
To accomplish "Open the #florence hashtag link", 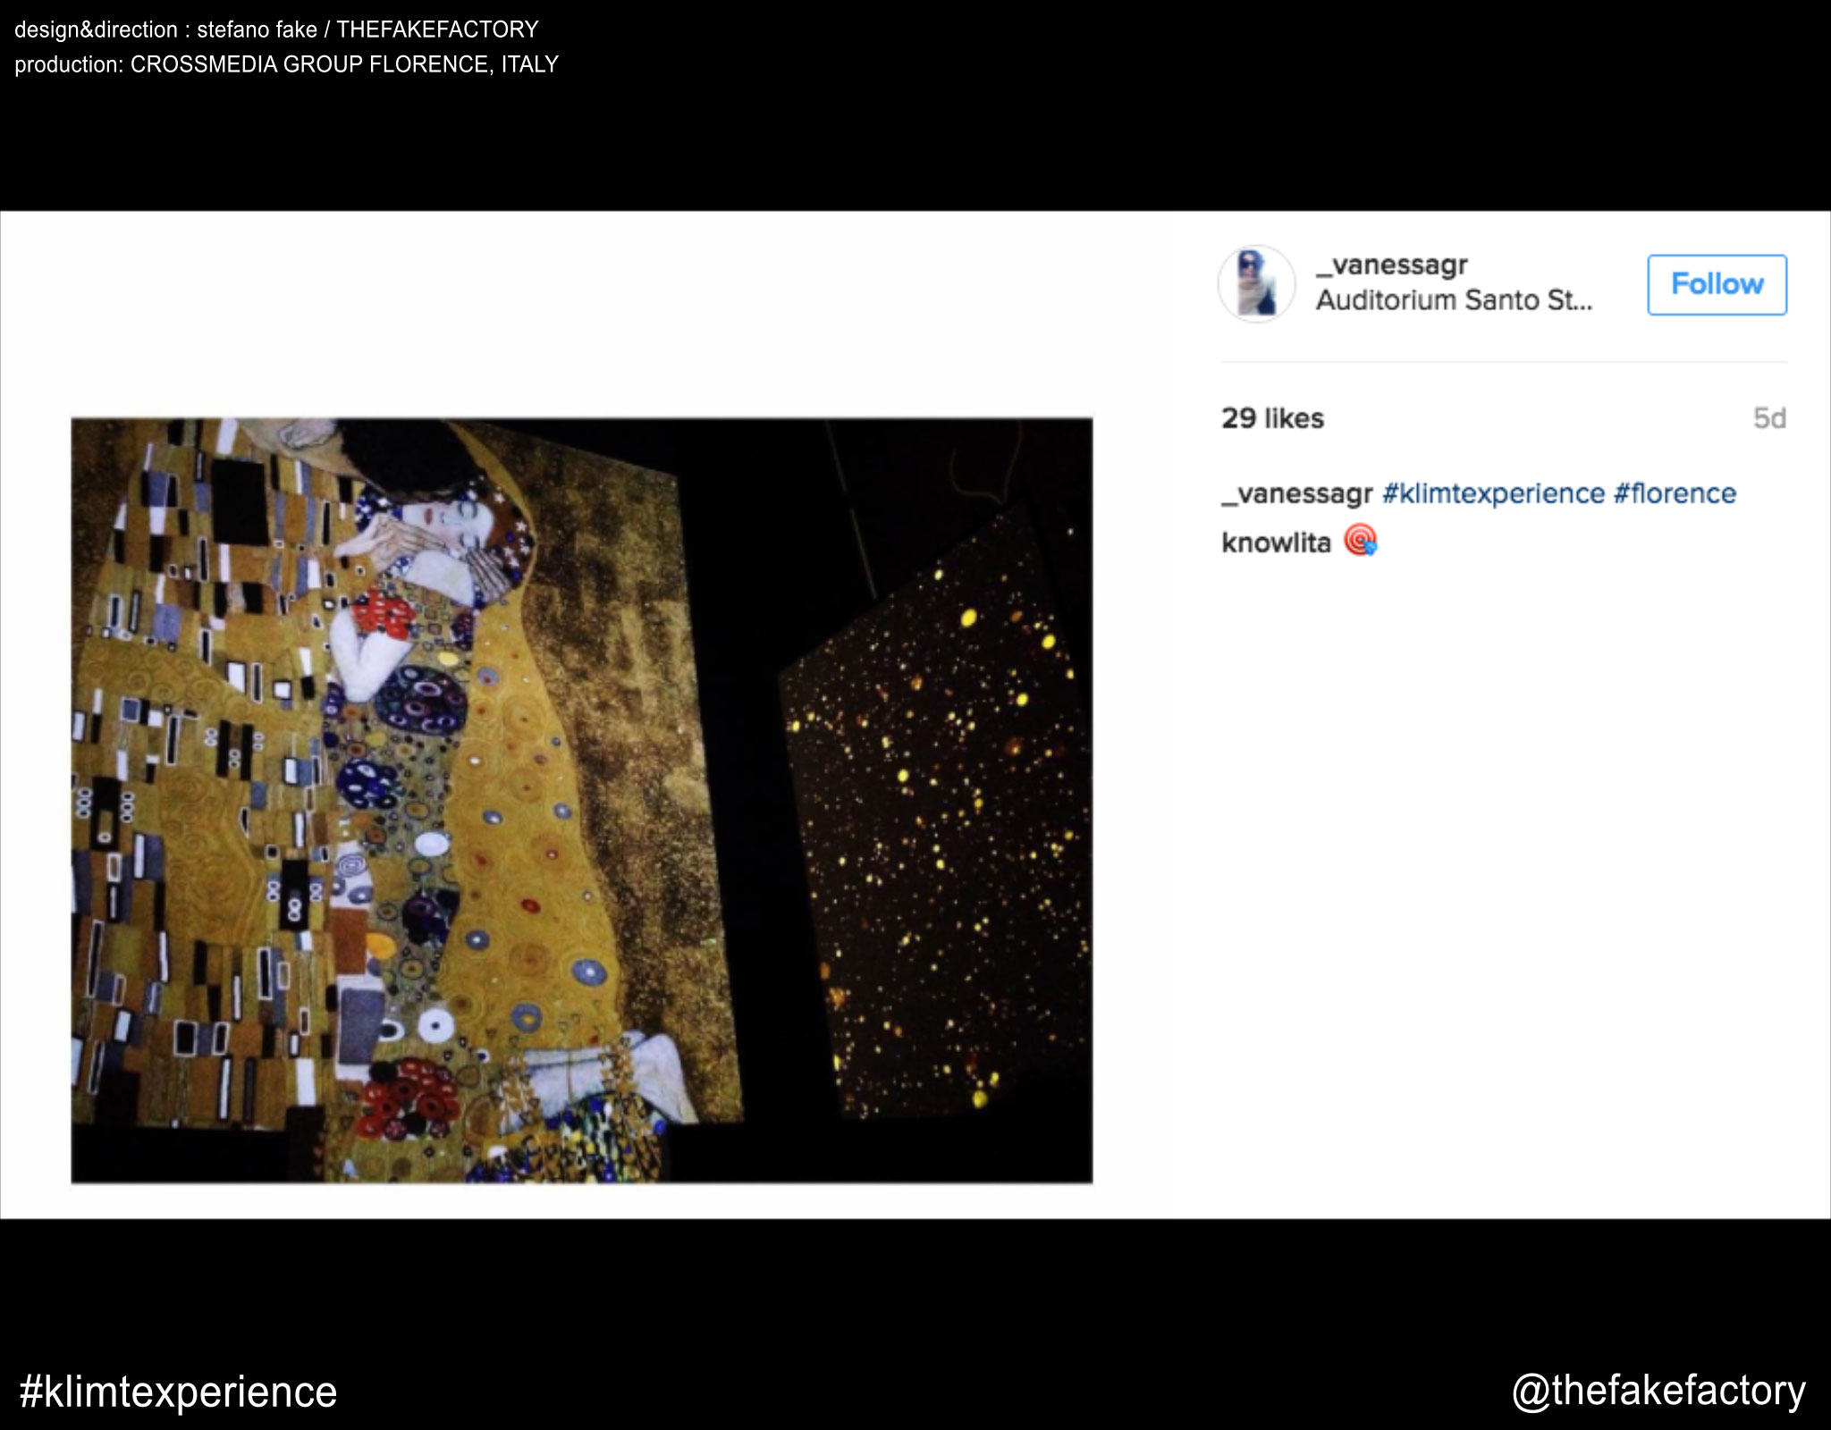I will click(x=1675, y=493).
